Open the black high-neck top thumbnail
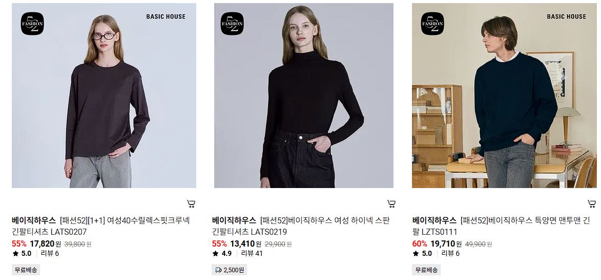Screen dimensions: 601x280 coord(304,96)
